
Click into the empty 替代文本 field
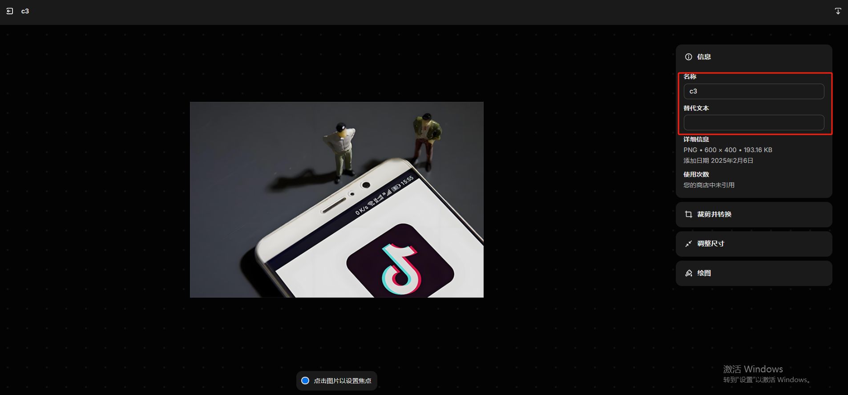tap(754, 122)
